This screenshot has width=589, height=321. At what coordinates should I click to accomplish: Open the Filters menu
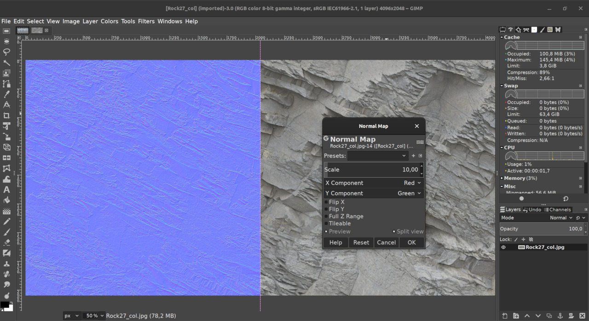pyautogui.click(x=146, y=21)
